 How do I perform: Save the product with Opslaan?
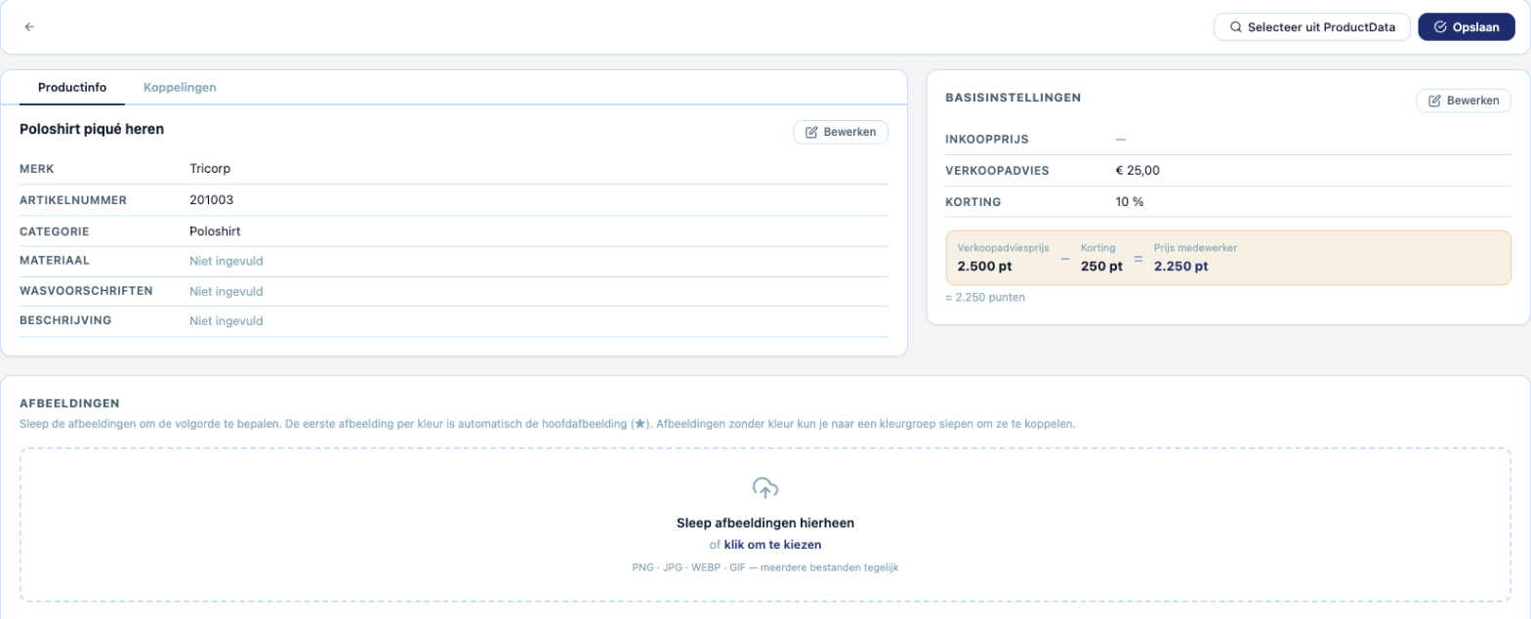(x=1467, y=27)
